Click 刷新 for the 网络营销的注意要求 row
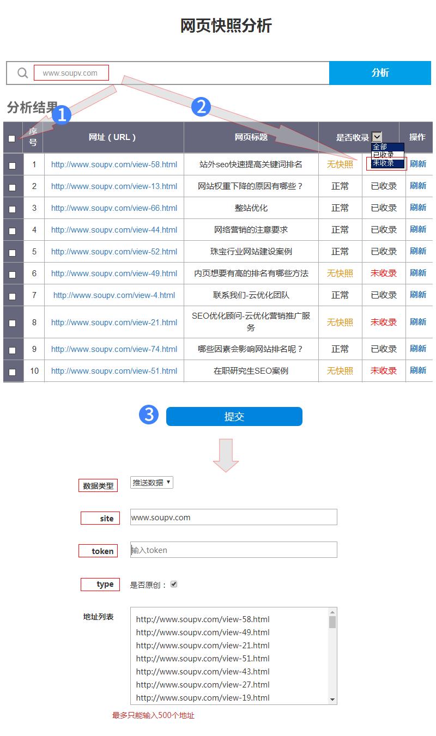The width and height of the screenshot is (436, 736). click(419, 229)
